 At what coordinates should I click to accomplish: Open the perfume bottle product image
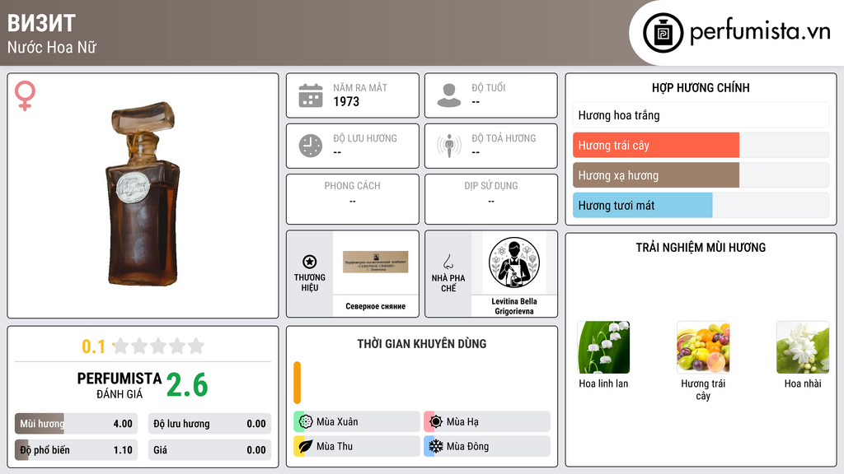pyautogui.click(x=143, y=193)
